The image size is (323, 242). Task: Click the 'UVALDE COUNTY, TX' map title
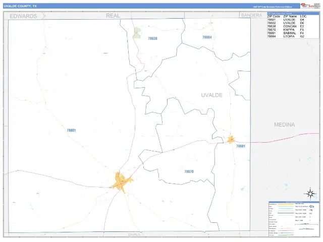tap(20, 6)
